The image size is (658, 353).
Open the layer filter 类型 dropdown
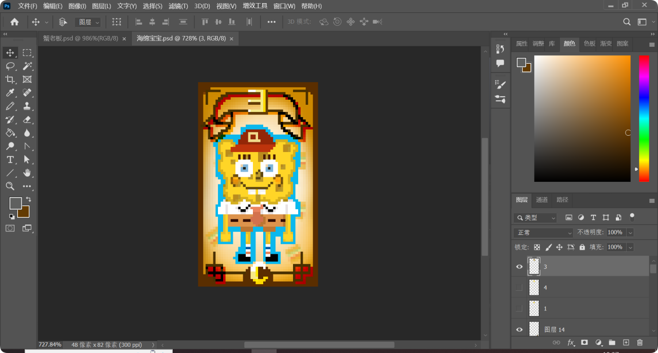pyautogui.click(x=535, y=218)
